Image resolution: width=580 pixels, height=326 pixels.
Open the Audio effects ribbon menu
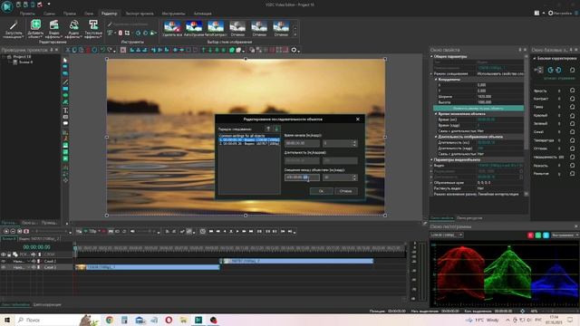coord(73,29)
